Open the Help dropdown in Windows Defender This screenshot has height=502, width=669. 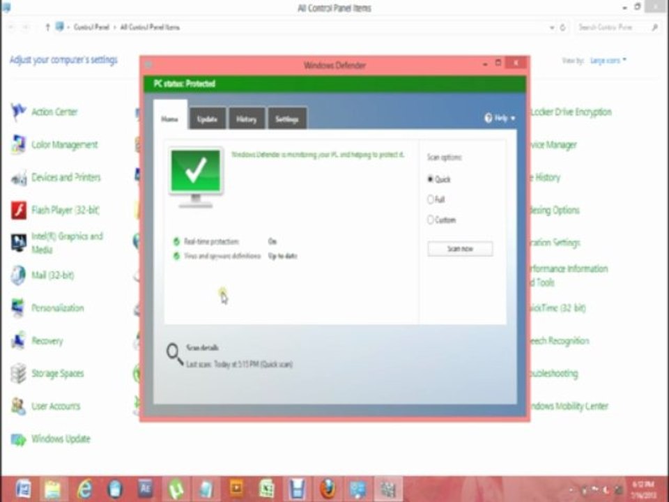500,118
